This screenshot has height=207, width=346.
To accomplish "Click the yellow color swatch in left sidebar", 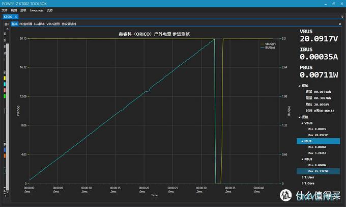I will click(x=5, y=79).
